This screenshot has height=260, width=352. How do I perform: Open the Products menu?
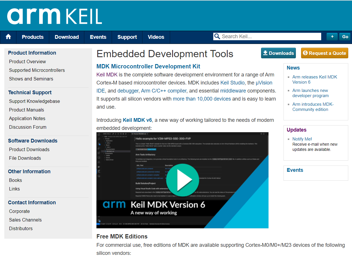pos(33,37)
